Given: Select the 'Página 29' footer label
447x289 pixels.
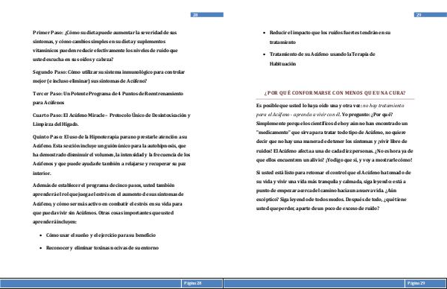Looking at the screenshot, I should click(416, 283).
